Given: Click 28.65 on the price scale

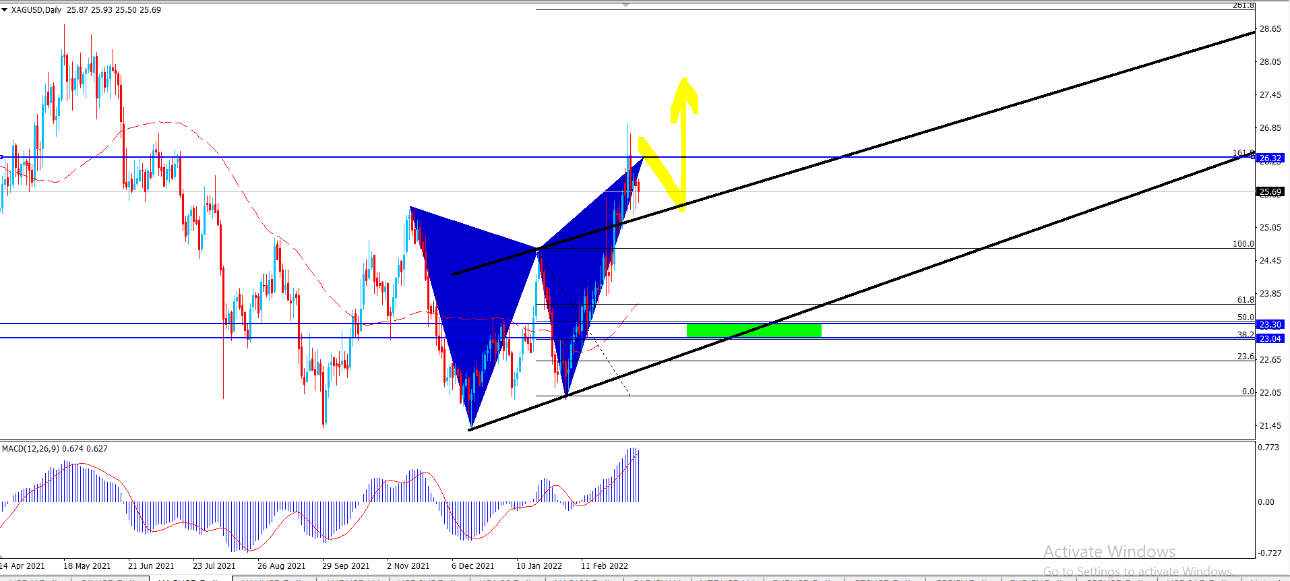Looking at the screenshot, I should pyautogui.click(x=1270, y=29).
